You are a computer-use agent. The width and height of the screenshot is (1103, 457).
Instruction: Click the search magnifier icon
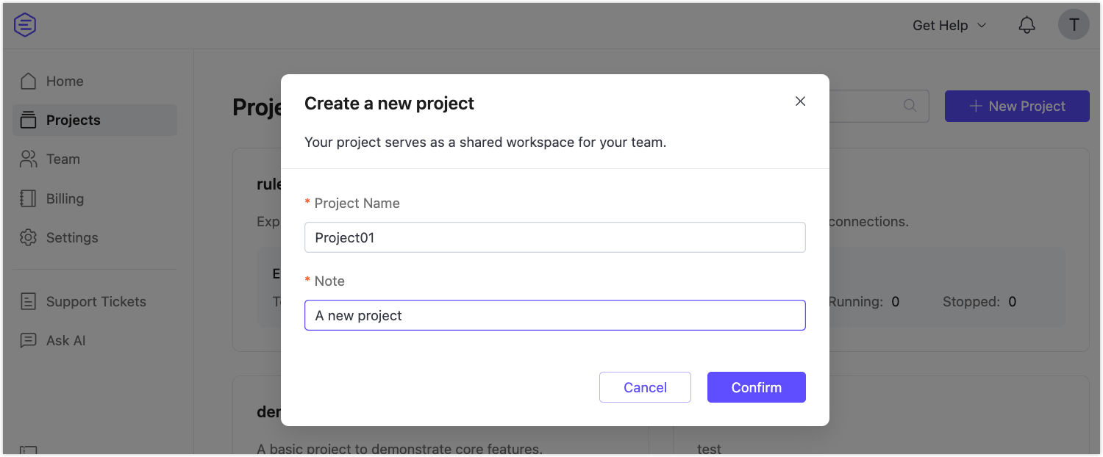(909, 106)
